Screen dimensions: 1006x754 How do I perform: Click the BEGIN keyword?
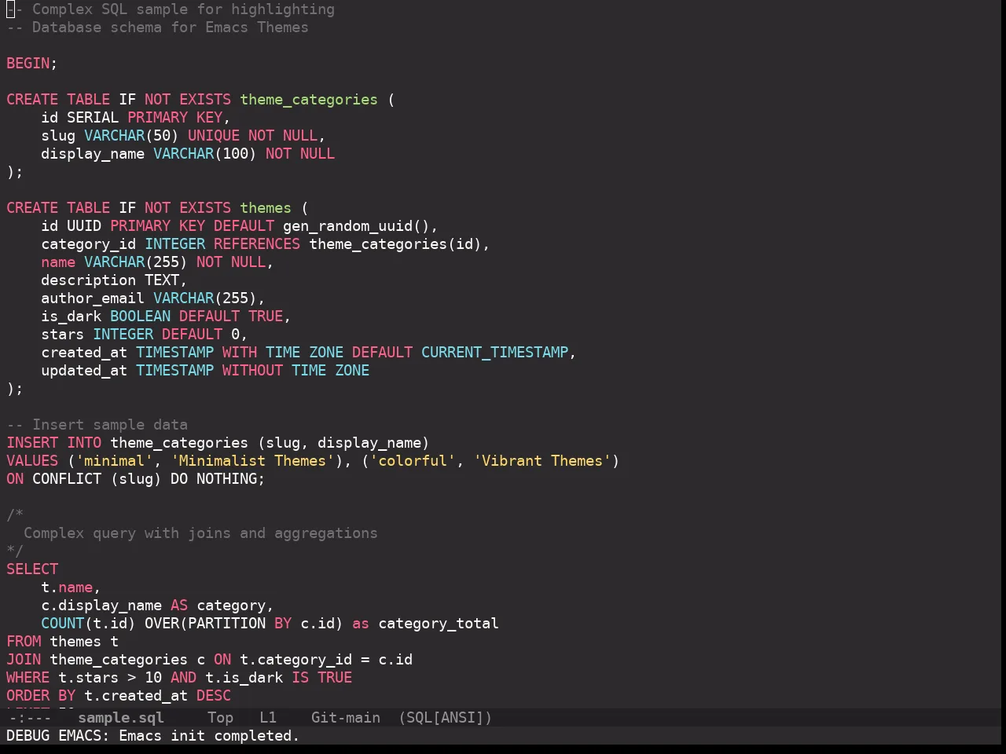pyautogui.click(x=28, y=63)
